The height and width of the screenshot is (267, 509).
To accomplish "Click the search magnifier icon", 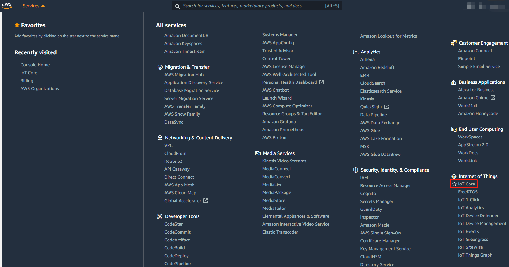I will tap(178, 6).
